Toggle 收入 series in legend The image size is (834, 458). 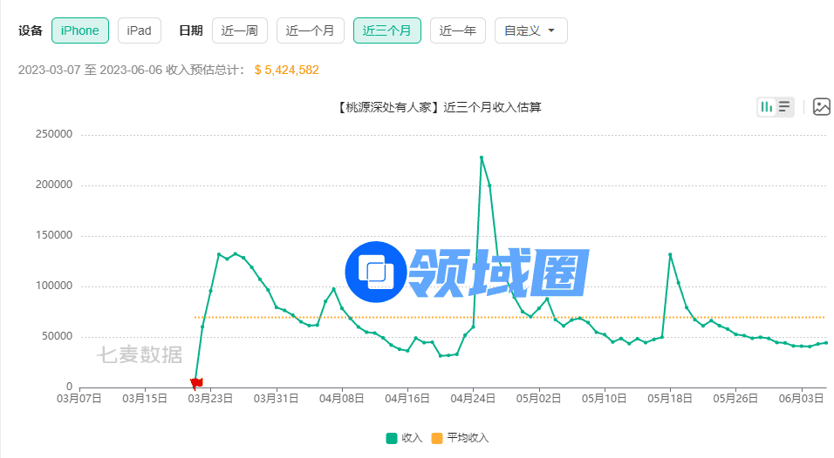click(x=404, y=438)
